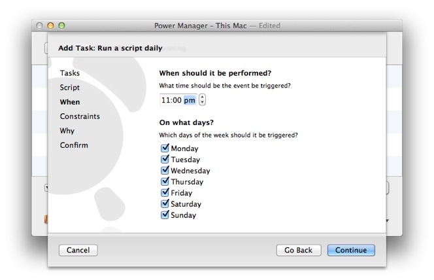Toggle the Saturday checkbox

coord(165,204)
